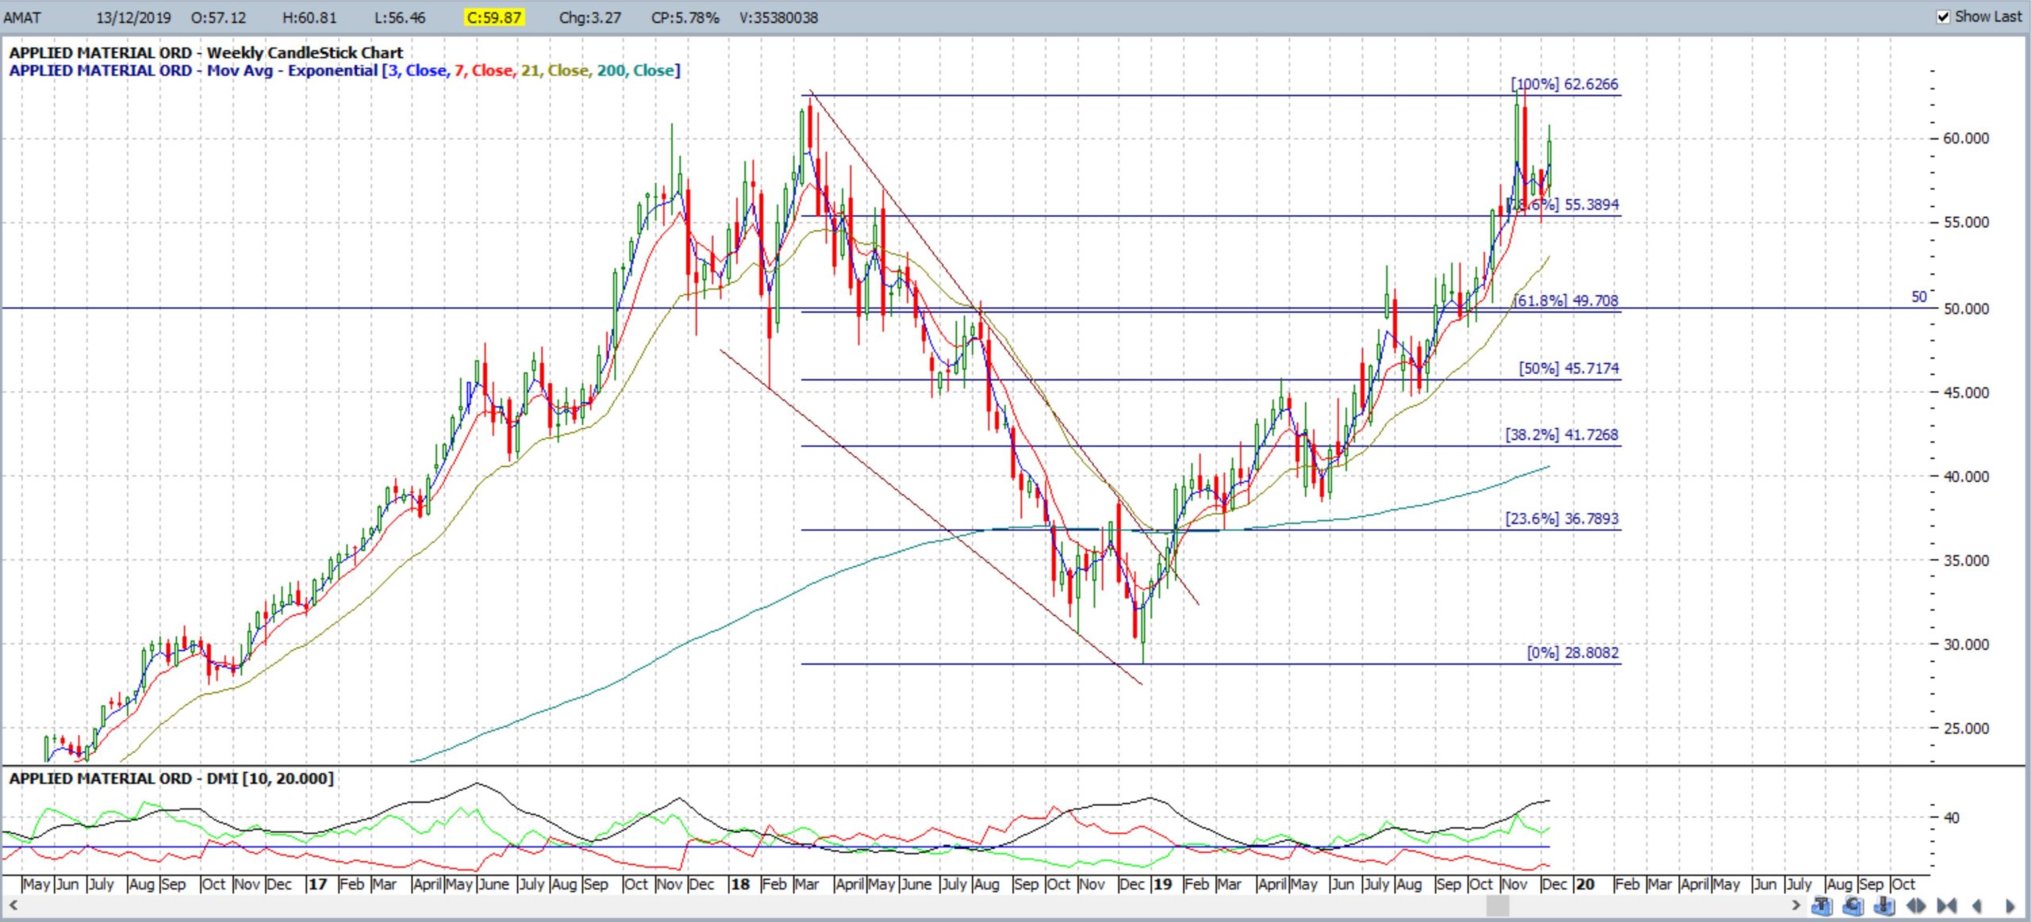Click the '20' year marker on time axis

click(1585, 885)
